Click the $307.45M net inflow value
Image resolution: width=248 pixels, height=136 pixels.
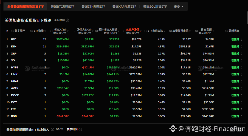pos(62,40)
